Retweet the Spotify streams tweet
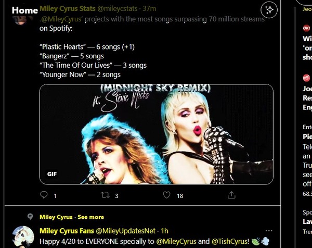This screenshot has height=248, width=312. [x=105, y=195]
